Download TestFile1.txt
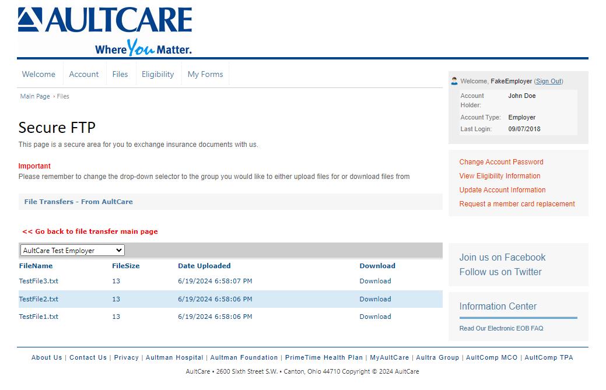The width and height of the screenshot is (606, 390). [x=375, y=316]
